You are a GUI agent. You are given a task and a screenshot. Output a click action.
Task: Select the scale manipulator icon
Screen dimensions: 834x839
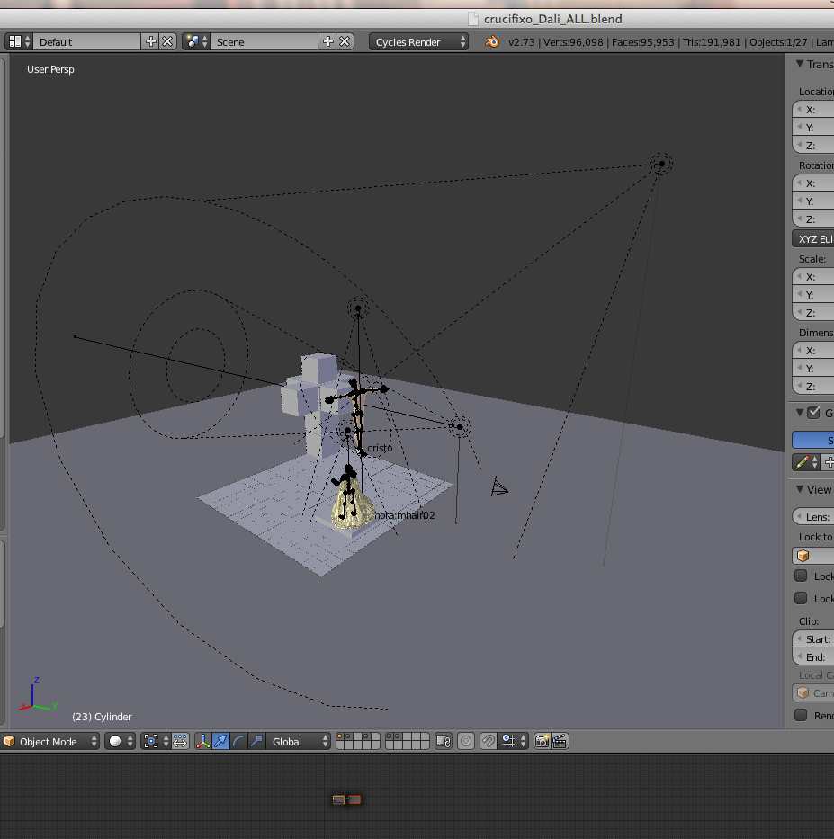click(x=256, y=742)
